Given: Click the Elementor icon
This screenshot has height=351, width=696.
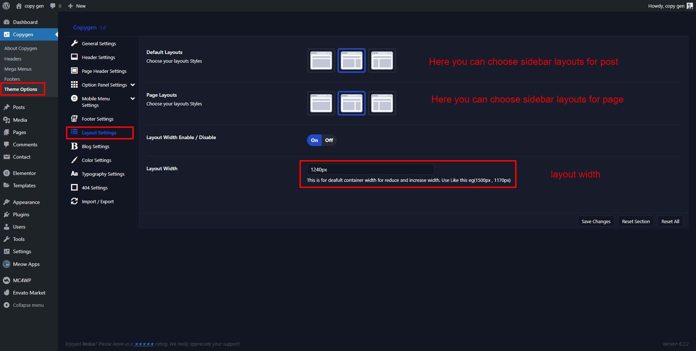Looking at the screenshot, I should coord(7,173).
